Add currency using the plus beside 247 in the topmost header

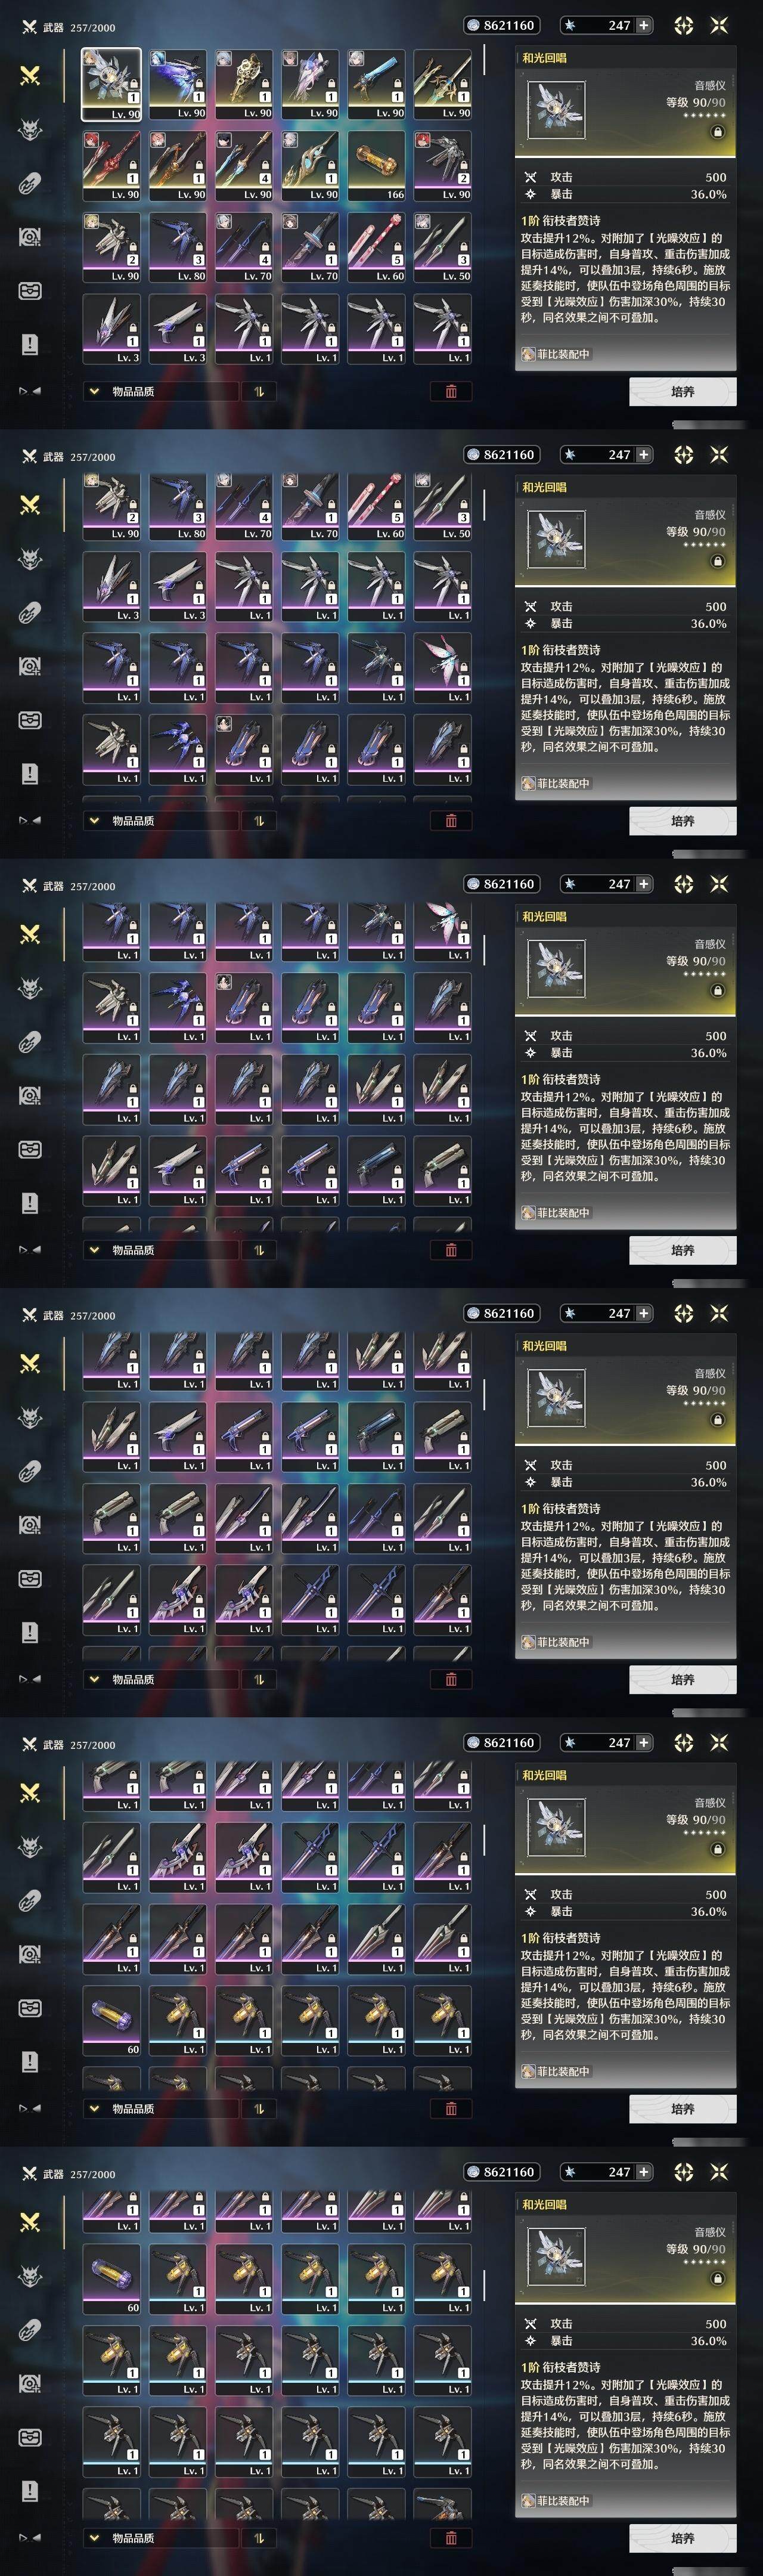point(643,25)
